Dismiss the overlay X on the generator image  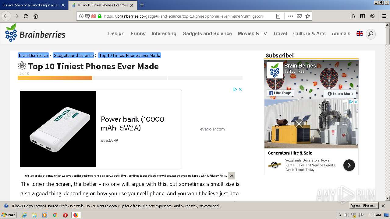coord(299,124)
